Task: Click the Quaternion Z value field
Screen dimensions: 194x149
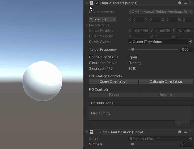Action: click(x=171, y=20)
